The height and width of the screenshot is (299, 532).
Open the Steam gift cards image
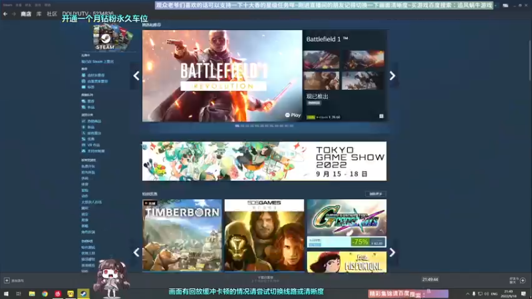click(113, 38)
